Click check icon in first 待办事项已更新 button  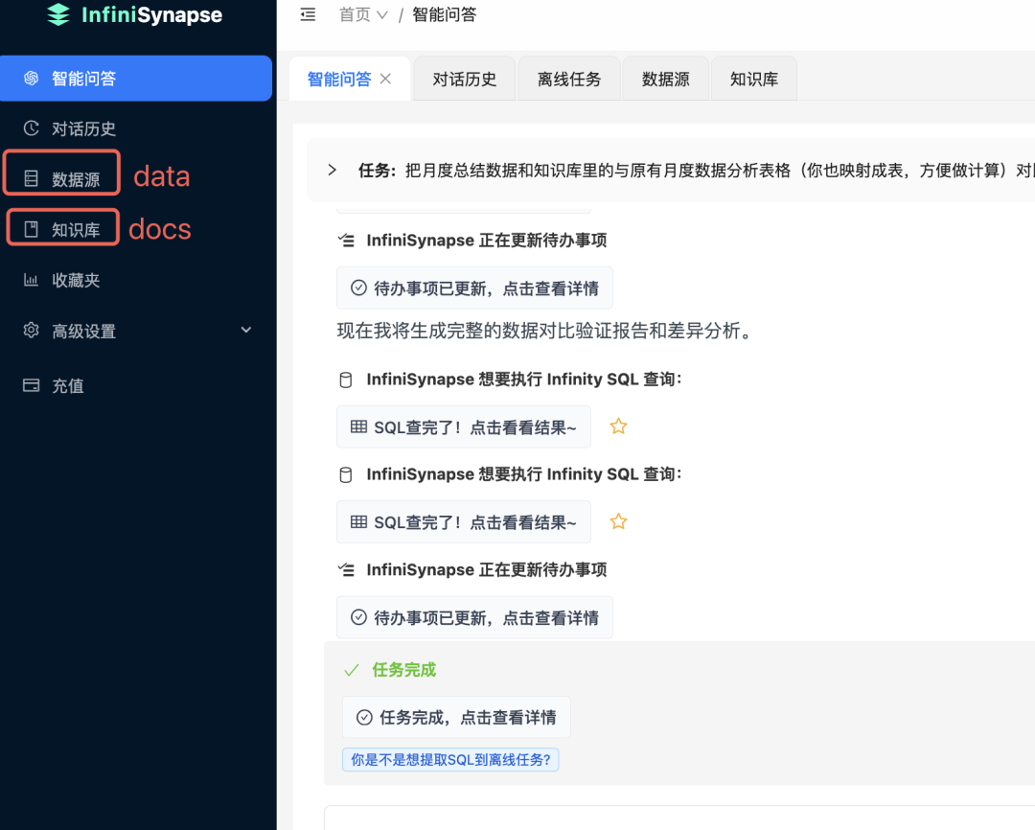coord(358,288)
